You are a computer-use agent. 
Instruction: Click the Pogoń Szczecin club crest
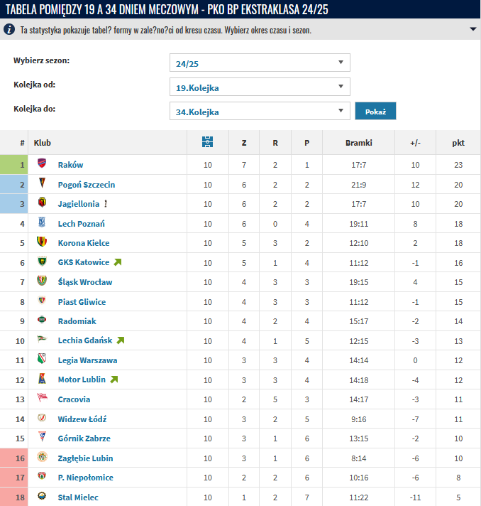pyautogui.click(x=42, y=184)
